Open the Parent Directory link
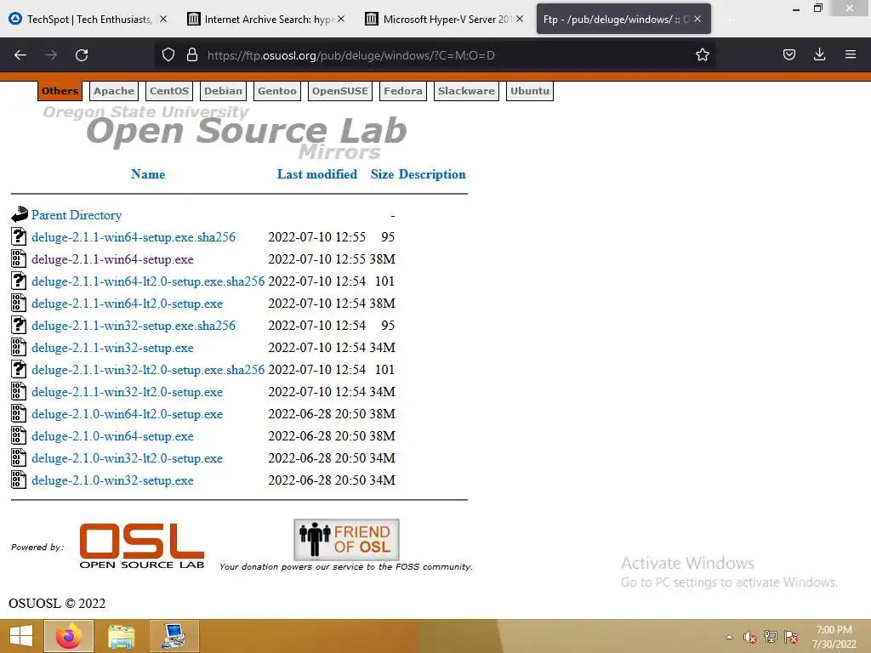Screen dimensions: 871x653 [77, 215]
